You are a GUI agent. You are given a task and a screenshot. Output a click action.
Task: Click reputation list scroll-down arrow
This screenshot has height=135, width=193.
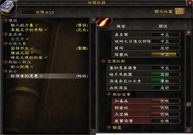tap(188, 130)
